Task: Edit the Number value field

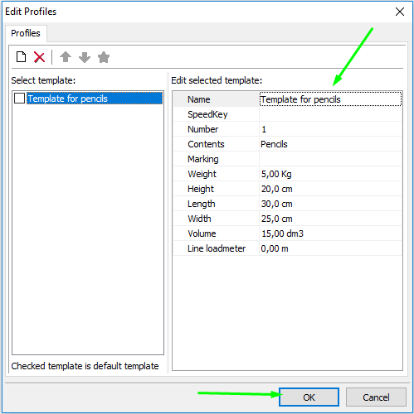Action: (x=330, y=129)
